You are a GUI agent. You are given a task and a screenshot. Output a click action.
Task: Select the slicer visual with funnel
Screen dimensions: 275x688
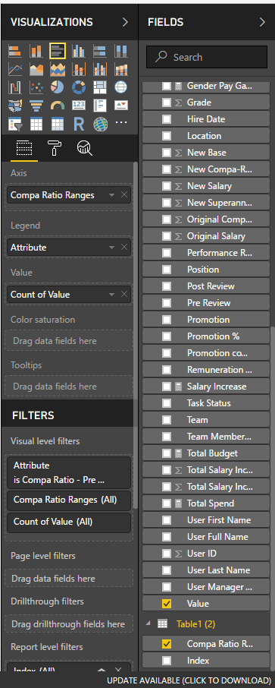pos(15,125)
